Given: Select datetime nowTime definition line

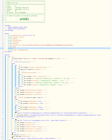Looking at the screenshot, I should coord(16,37).
